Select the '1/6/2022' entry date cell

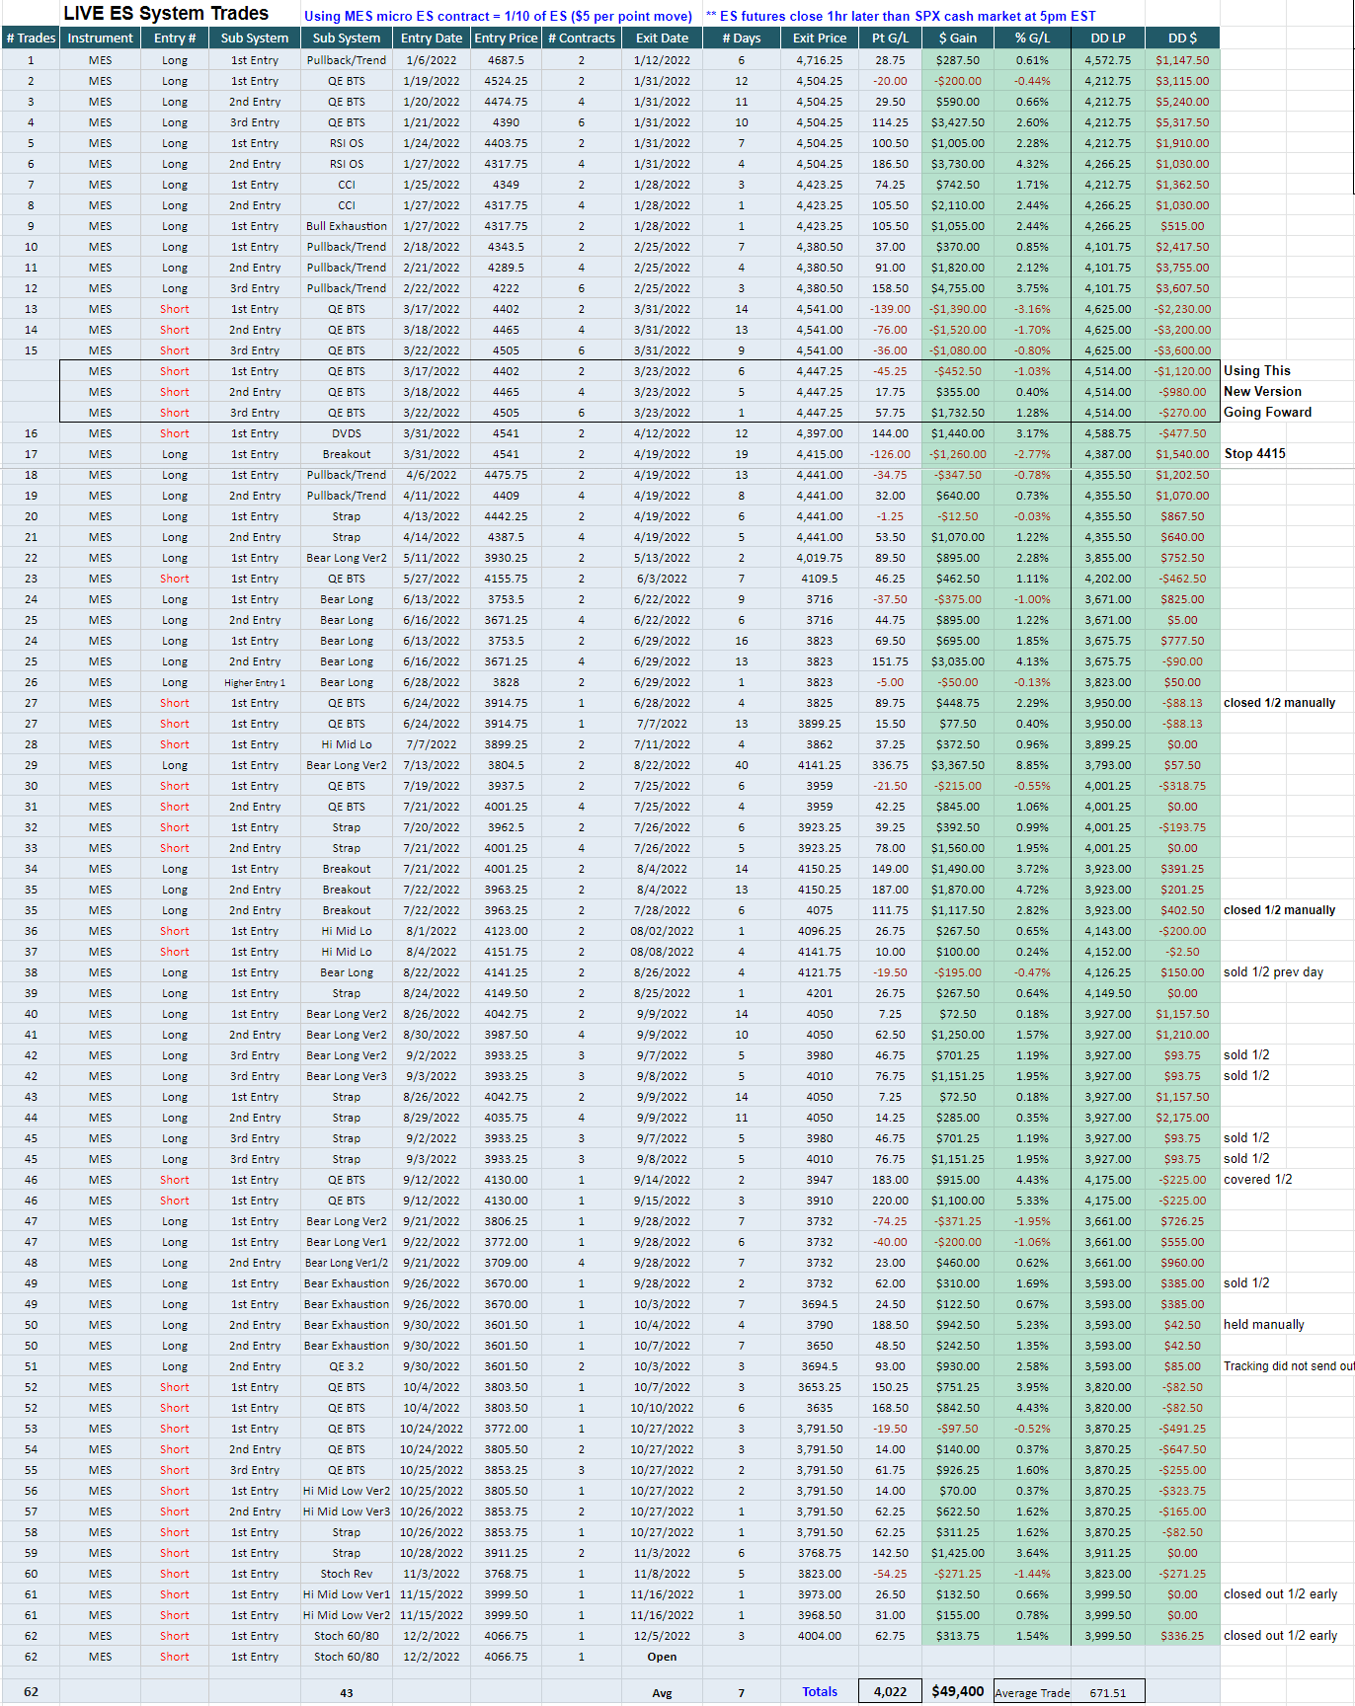pyautogui.click(x=431, y=60)
